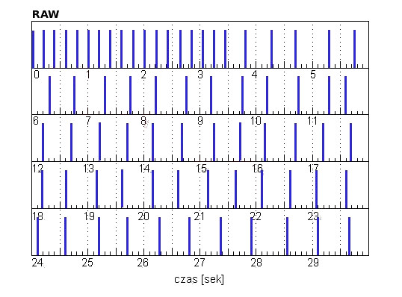The height and width of the screenshot is (297, 402).
Task: Click the time label 9
Action: tap(200, 121)
